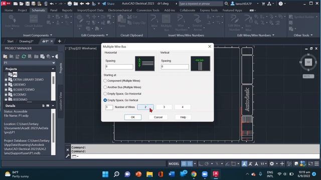Viewport: 321px width, 180px height.
Task: Open the annotation scale 1:1 dropdown
Action: point(263,163)
